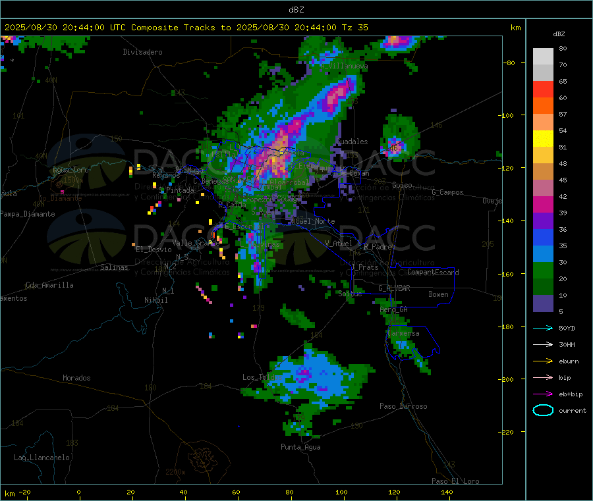
Task: Select the white 70-80 dBZ color band
Action: [543, 57]
